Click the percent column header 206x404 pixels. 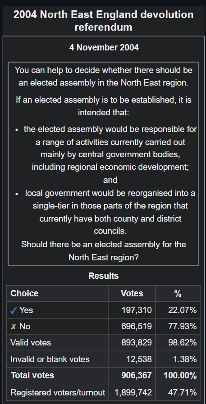tap(178, 294)
